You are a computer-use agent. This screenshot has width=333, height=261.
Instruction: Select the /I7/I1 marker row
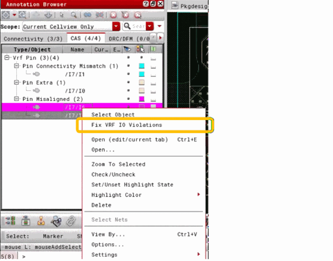coord(82,74)
